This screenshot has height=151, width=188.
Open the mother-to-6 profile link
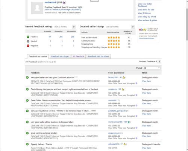point(50,2)
